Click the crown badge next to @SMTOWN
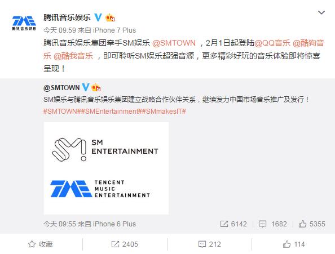 point(96,87)
